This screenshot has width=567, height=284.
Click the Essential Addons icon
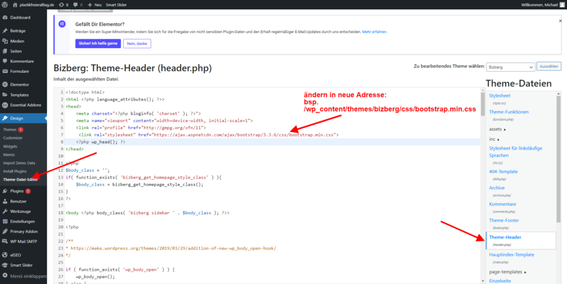coord(5,105)
